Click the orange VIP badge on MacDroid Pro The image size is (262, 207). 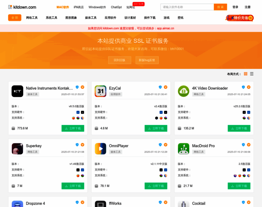[249, 145]
